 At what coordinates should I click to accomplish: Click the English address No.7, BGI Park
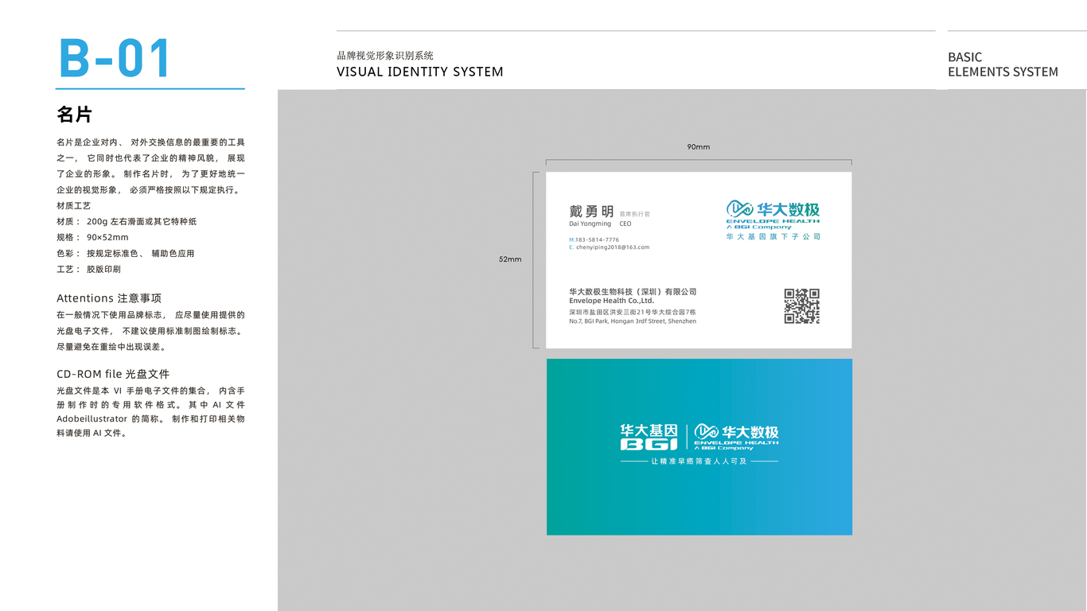click(x=633, y=321)
